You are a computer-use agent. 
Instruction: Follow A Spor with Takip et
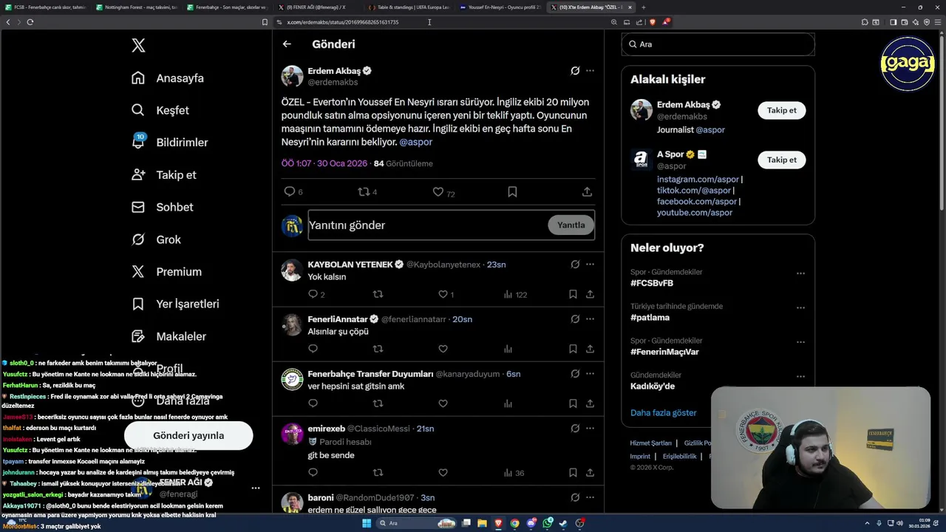(x=781, y=160)
